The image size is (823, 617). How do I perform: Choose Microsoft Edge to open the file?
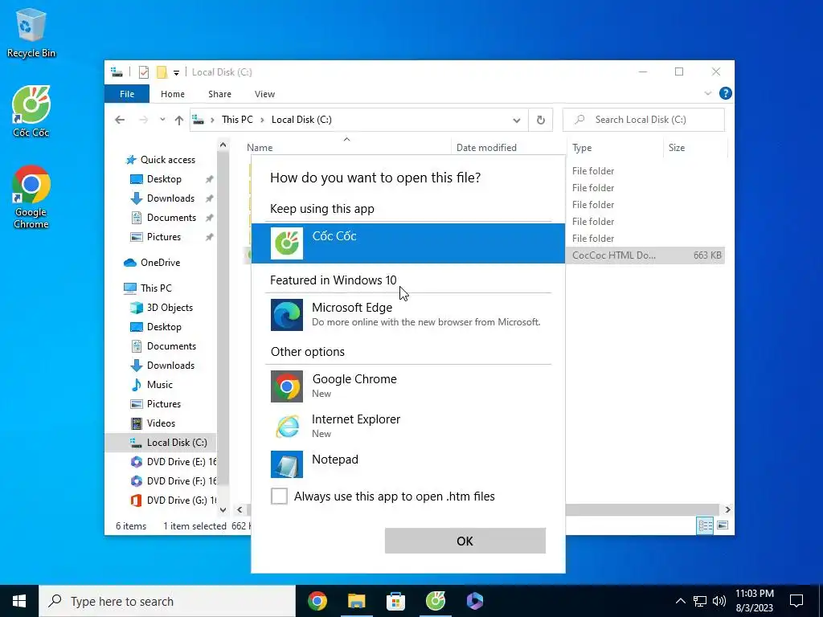pyautogui.click(x=407, y=314)
